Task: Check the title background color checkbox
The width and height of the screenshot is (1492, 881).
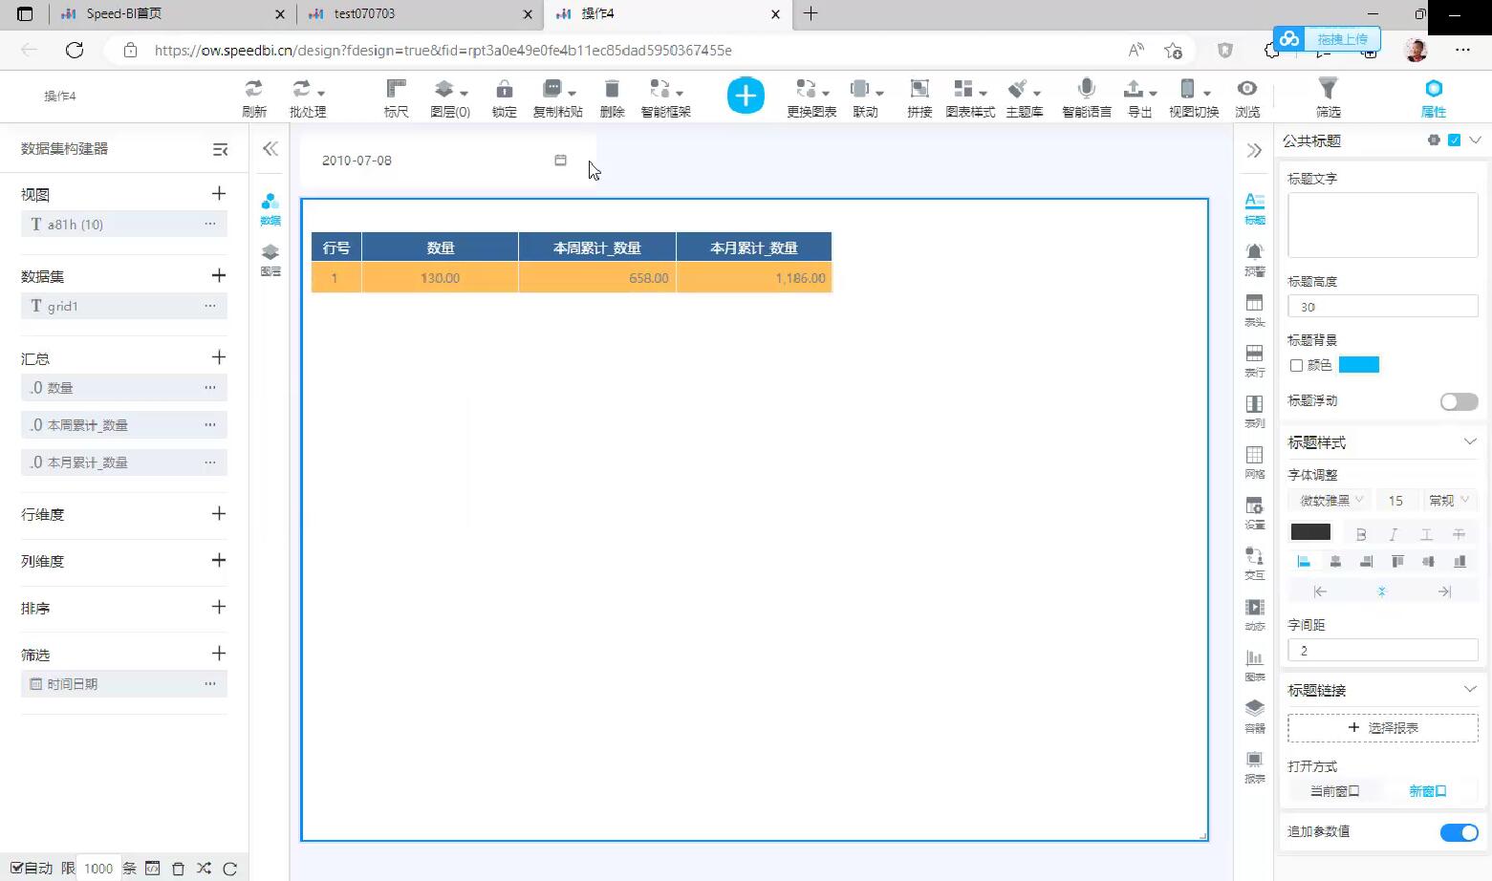Action: click(1296, 365)
